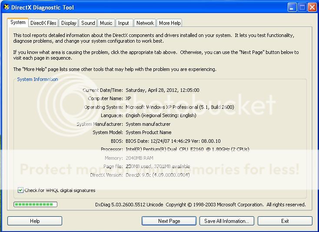The height and width of the screenshot is (232, 319).
Task: Click the English (Regional Setting: English) value
Action: click(161, 115)
